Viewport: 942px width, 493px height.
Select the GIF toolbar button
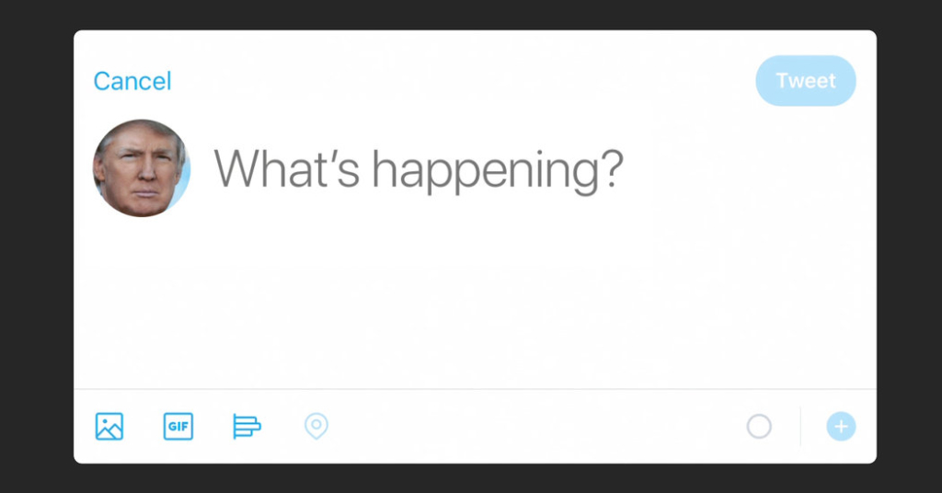click(x=178, y=427)
